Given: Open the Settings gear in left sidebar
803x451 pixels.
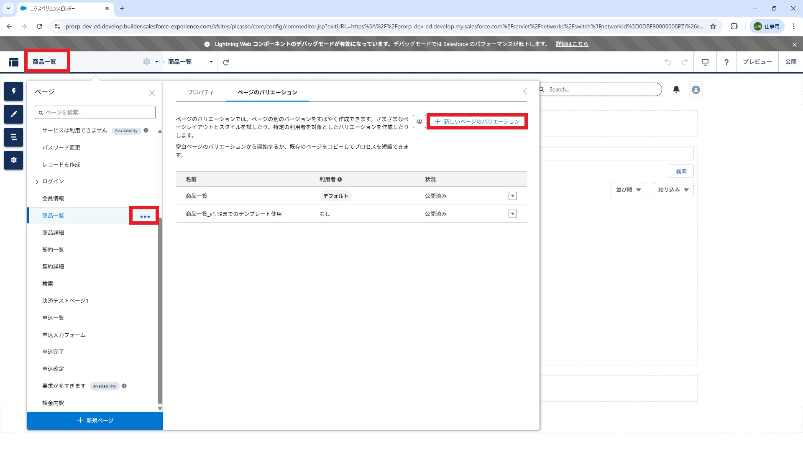Looking at the screenshot, I should pyautogui.click(x=13, y=160).
